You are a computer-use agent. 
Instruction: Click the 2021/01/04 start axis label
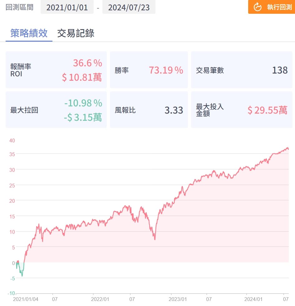pyautogui.click(x=26, y=299)
